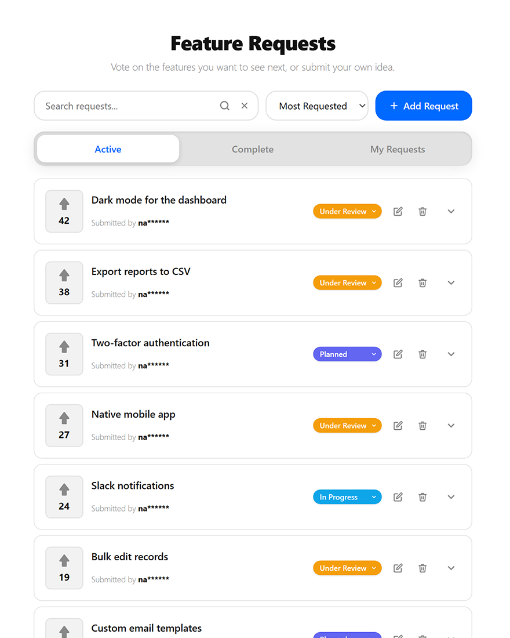This screenshot has height=638, width=510.
Task: Change status of Native mobile app
Action: [x=347, y=426]
